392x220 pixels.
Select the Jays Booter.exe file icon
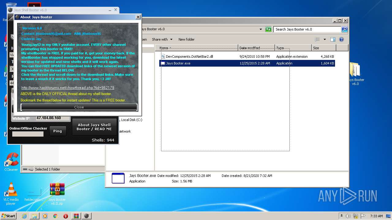pos(163,63)
